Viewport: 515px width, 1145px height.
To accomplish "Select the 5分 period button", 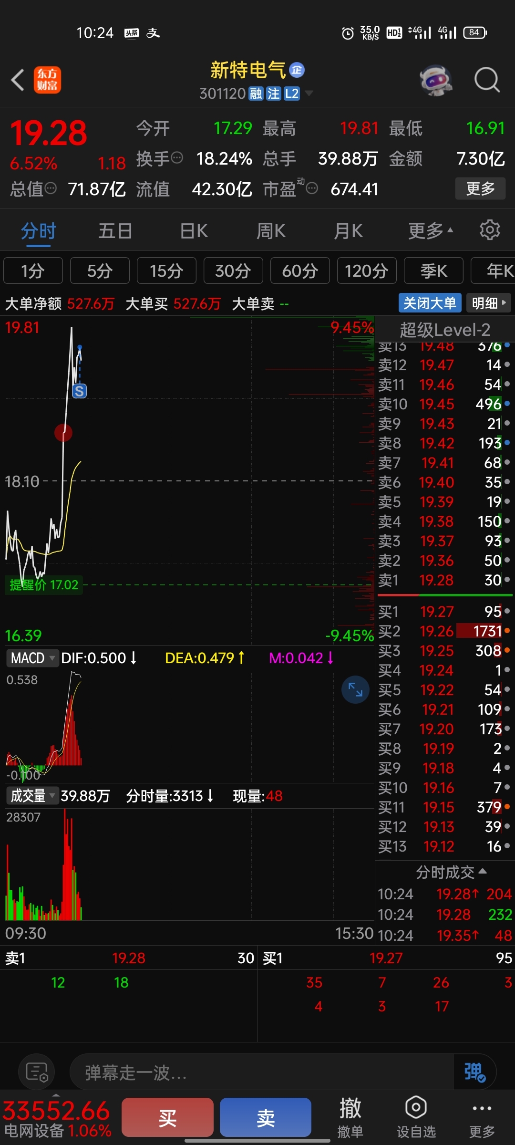I will click(x=100, y=271).
